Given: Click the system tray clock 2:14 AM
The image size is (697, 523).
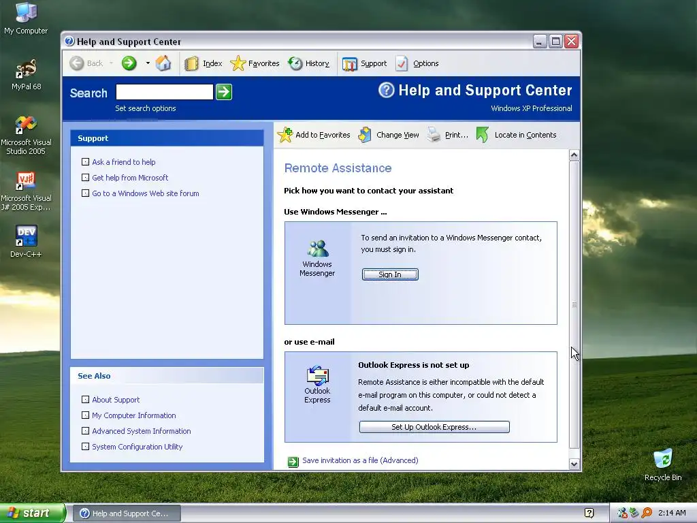Looking at the screenshot, I should point(672,513).
